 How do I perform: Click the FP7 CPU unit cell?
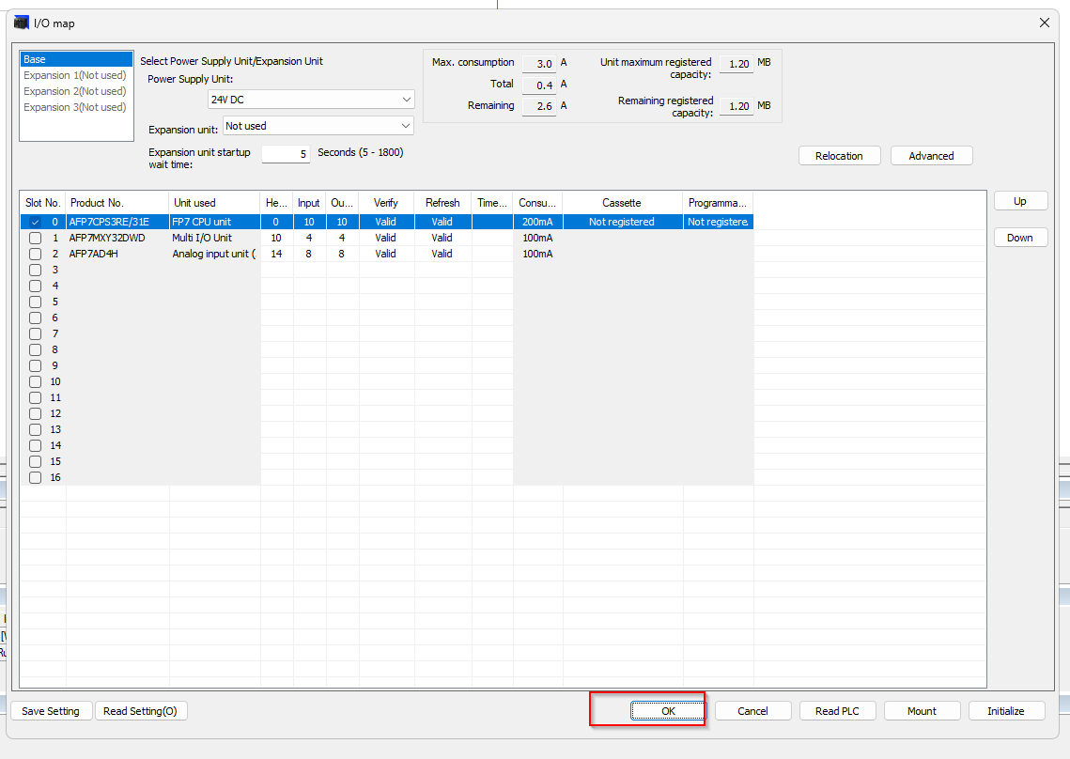(214, 222)
